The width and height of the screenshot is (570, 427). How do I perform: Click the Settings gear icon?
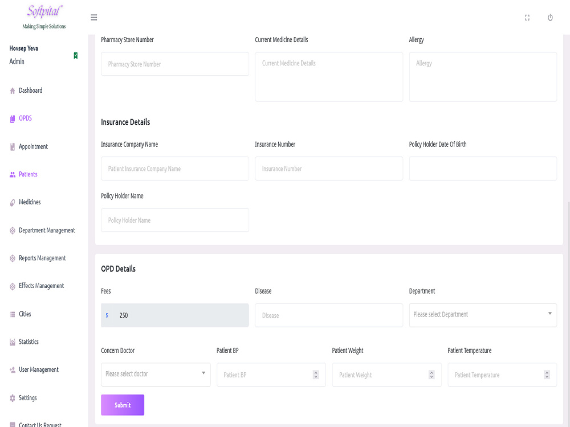coord(13,398)
